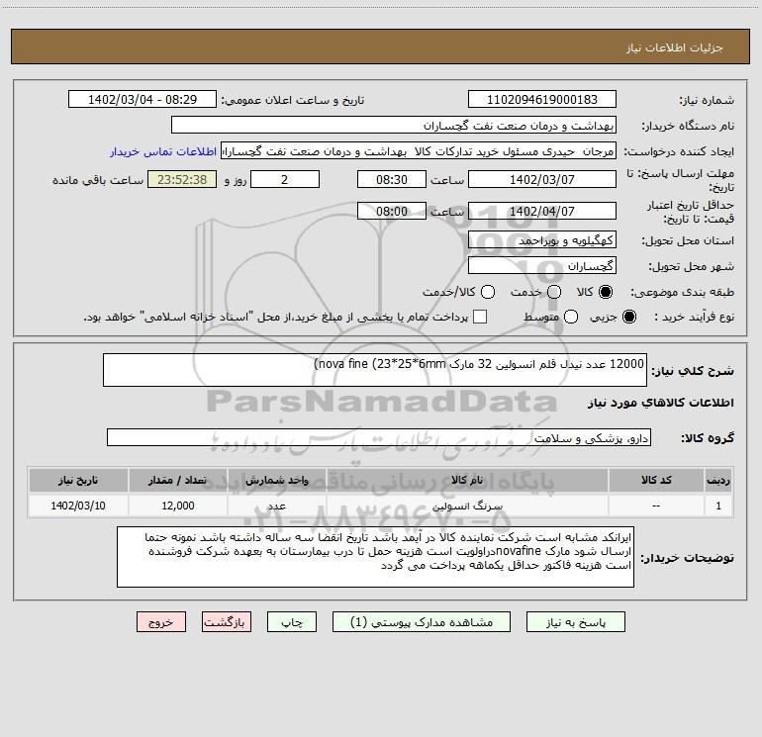Click delivery city field گچساران
Image resolution: width=762 pixels, height=737 pixels.
[542, 265]
